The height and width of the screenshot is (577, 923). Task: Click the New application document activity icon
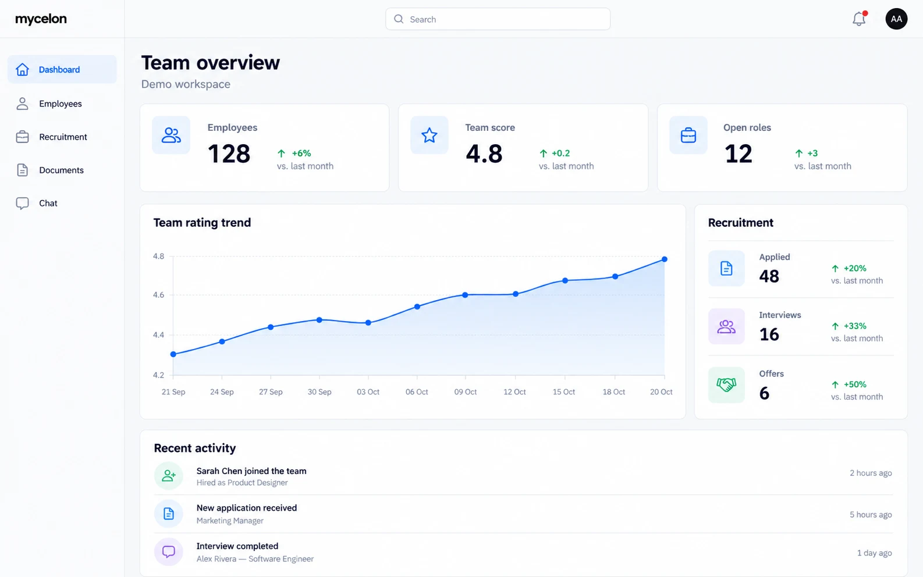(169, 514)
